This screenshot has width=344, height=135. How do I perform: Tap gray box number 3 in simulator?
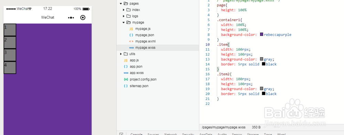tap(10, 55)
